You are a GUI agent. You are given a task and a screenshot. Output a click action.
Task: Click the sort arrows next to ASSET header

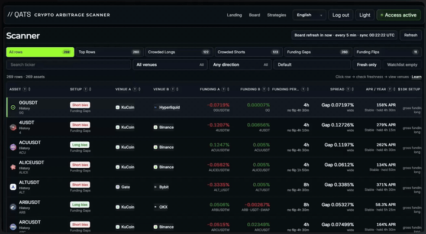click(30, 89)
